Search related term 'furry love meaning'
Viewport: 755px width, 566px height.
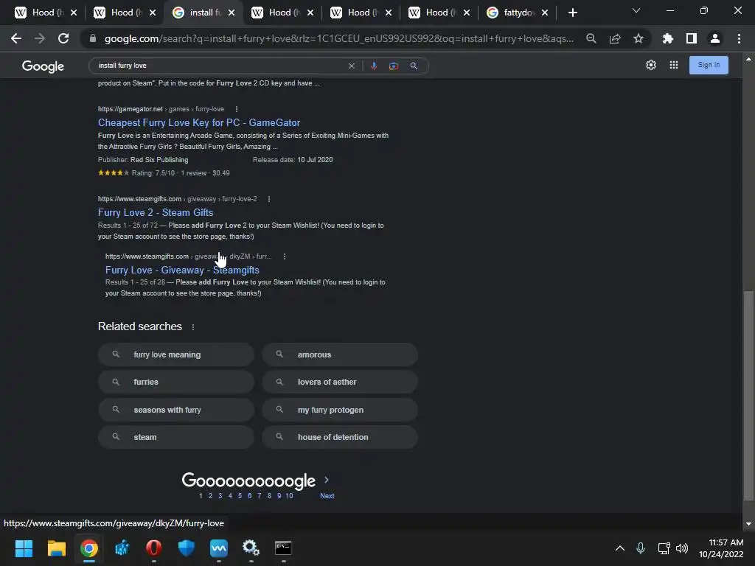[175, 354]
